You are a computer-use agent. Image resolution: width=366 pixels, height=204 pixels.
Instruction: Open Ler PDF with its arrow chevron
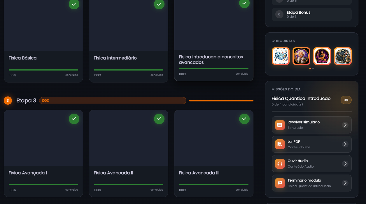point(345,144)
